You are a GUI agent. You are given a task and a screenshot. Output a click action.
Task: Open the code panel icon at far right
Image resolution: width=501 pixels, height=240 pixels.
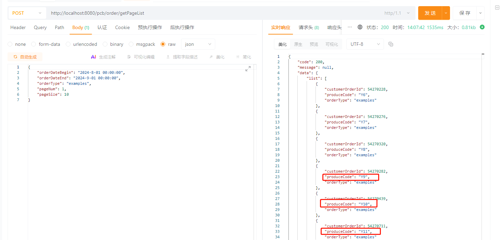tap(497, 8)
